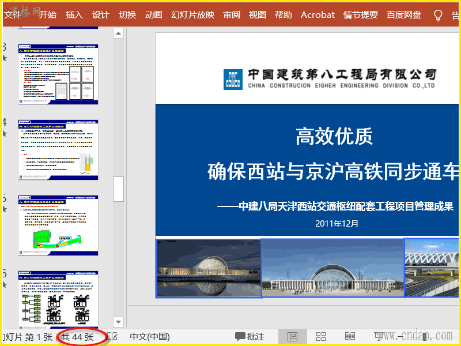Switch to the 开始 ribbon tab
The height and width of the screenshot is (346, 461).
48,15
